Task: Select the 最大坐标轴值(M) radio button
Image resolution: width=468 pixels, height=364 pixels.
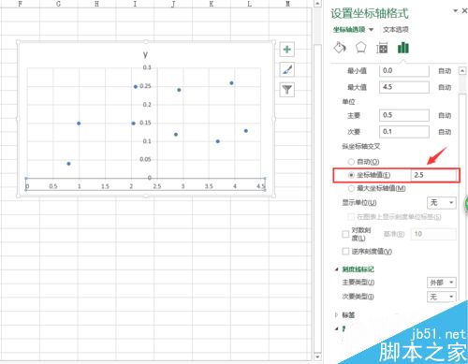Action: click(351, 188)
